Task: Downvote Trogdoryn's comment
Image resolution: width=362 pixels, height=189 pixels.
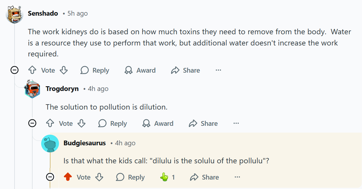Action: [81, 123]
